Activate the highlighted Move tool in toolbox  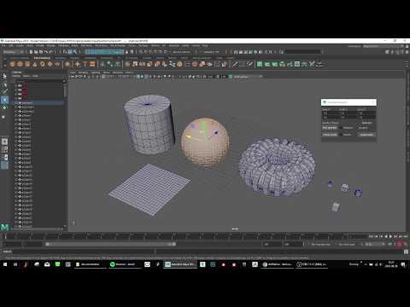(4, 100)
